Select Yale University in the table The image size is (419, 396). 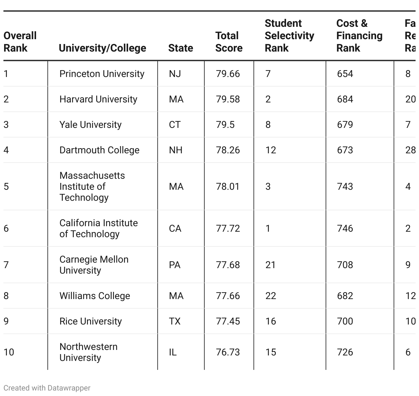90,124
